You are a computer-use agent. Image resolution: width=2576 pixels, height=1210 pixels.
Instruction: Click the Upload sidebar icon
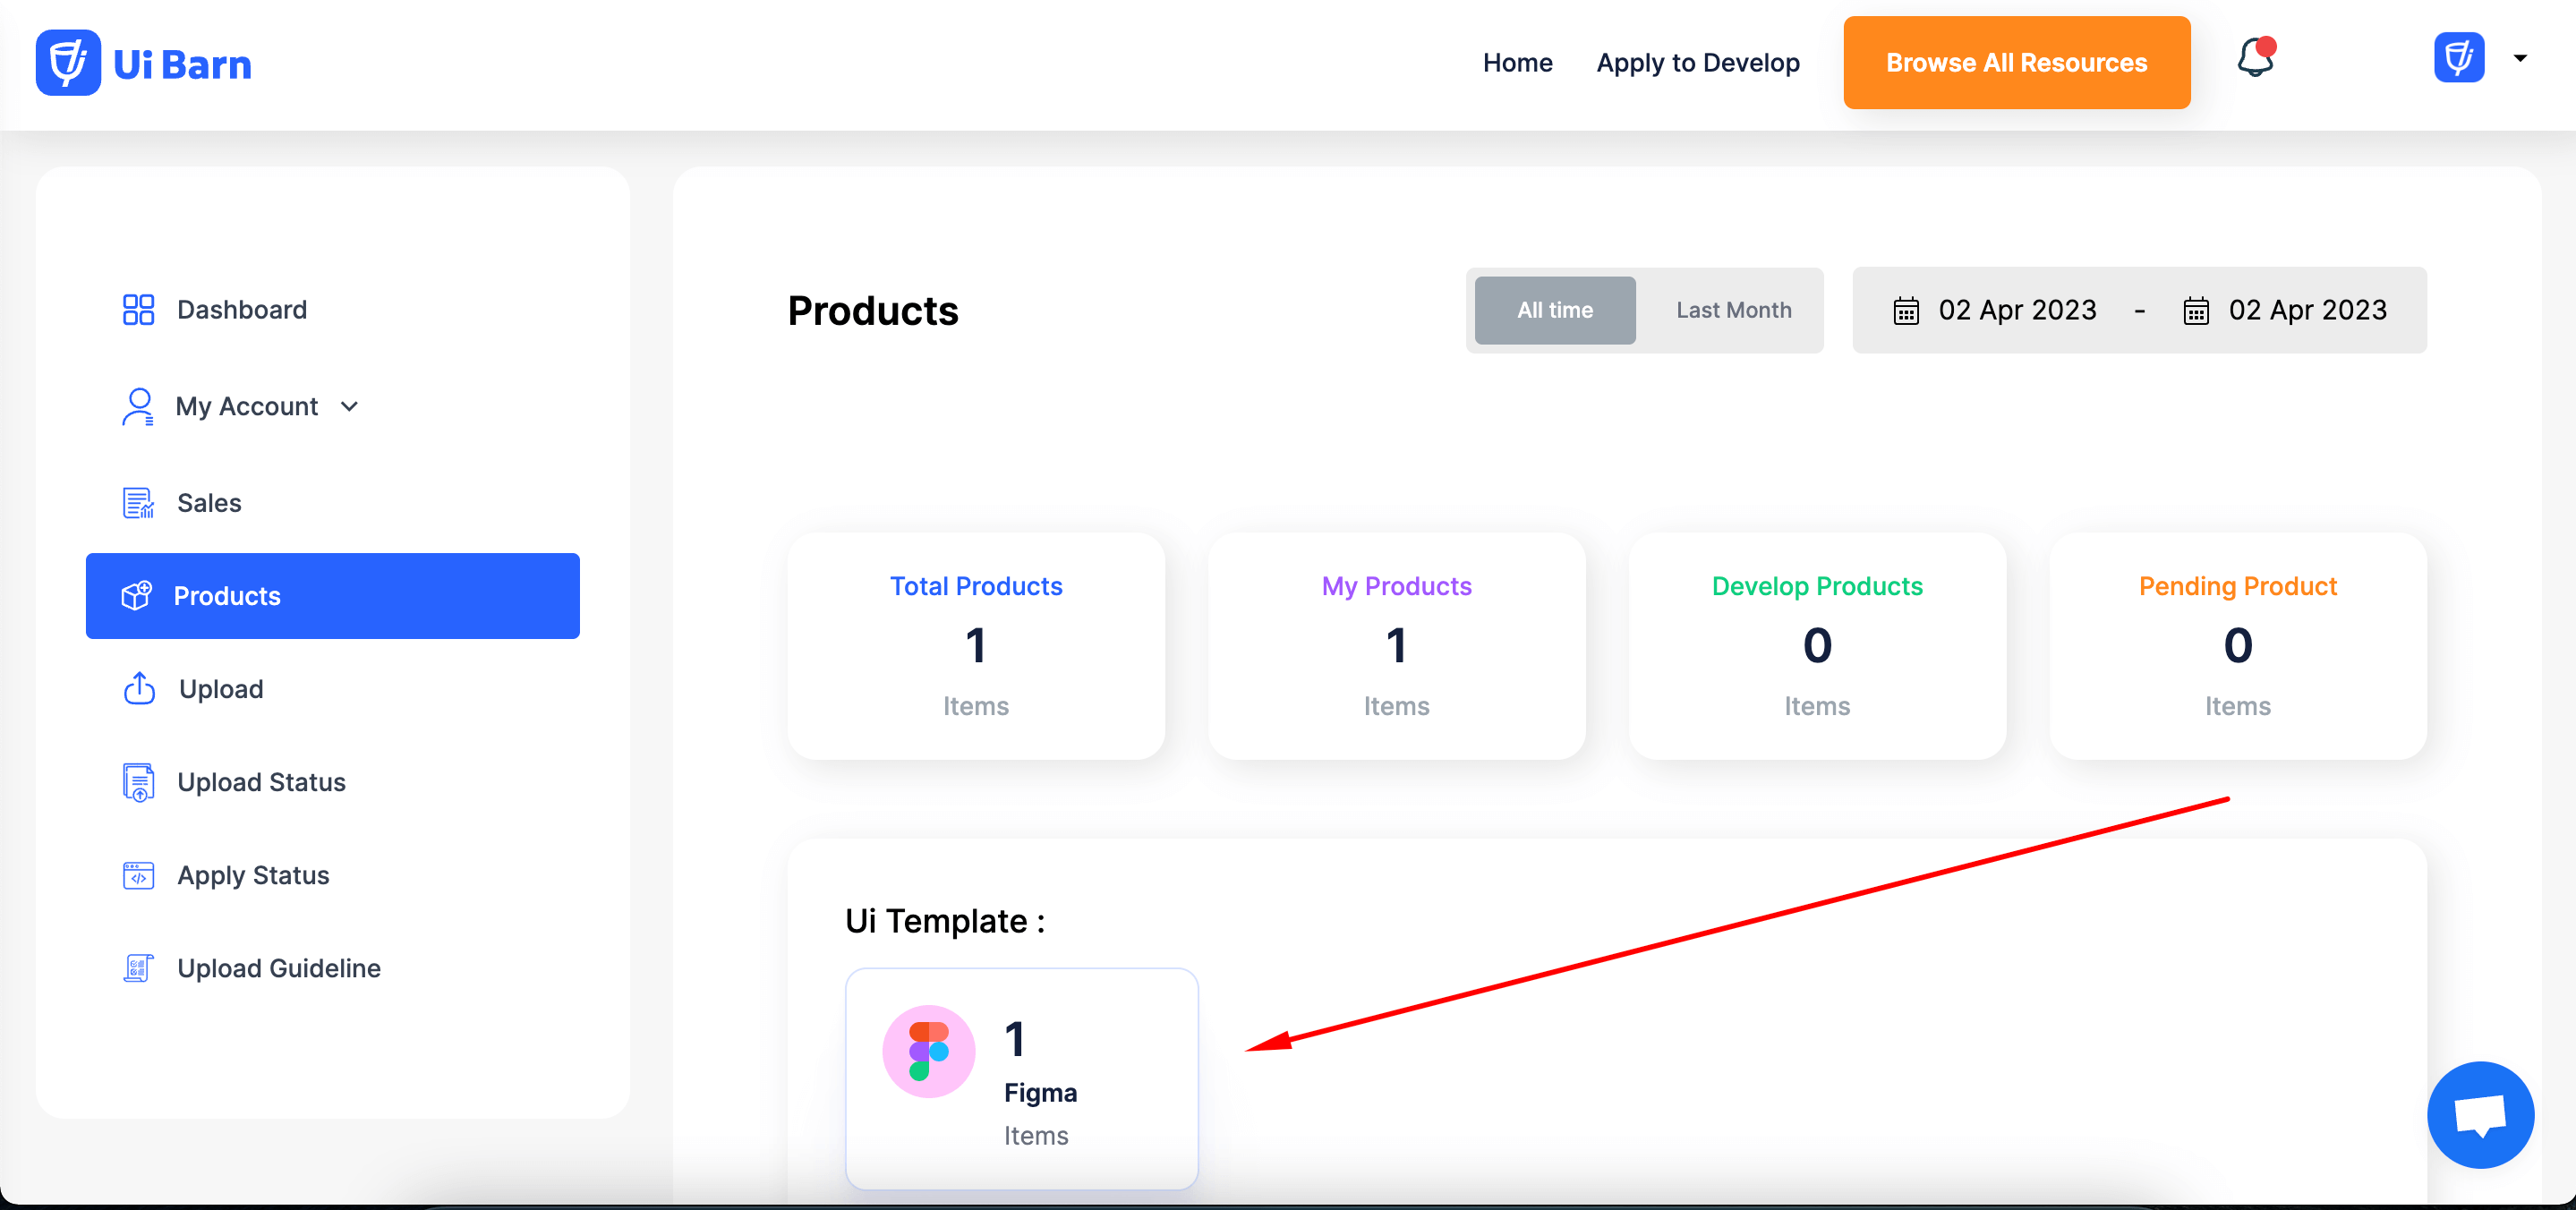pos(136,688)
